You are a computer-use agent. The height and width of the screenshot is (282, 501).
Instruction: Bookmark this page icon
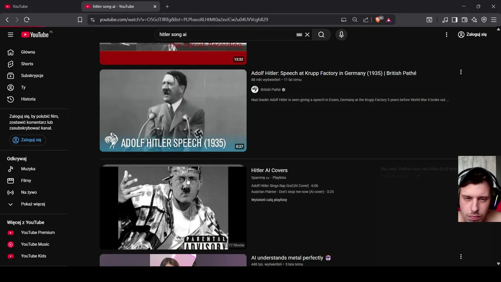pos(80,20)
